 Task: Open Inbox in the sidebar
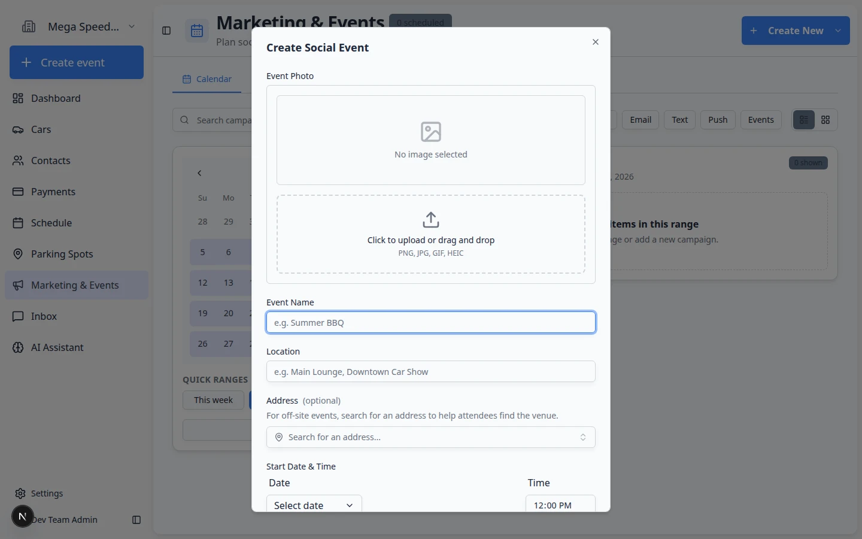pyautogui.click(x=77, y=316)
